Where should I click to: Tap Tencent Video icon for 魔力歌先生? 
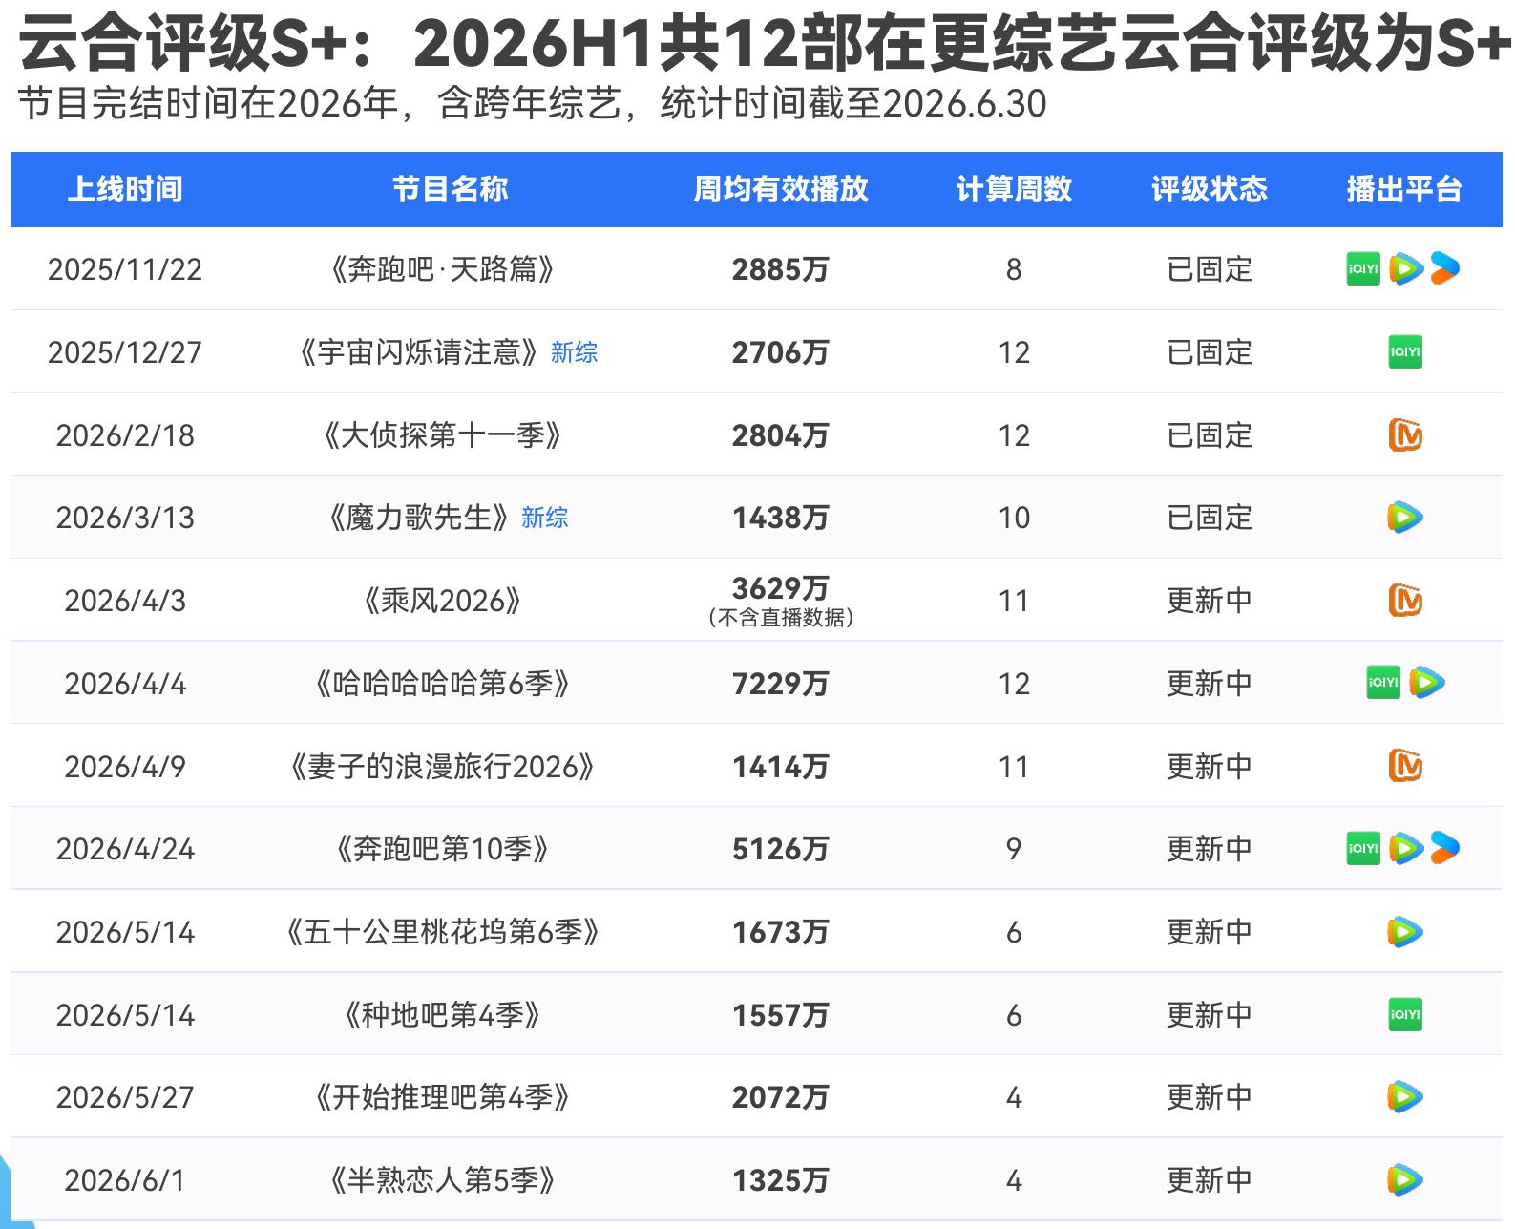tap(1405, 518)
